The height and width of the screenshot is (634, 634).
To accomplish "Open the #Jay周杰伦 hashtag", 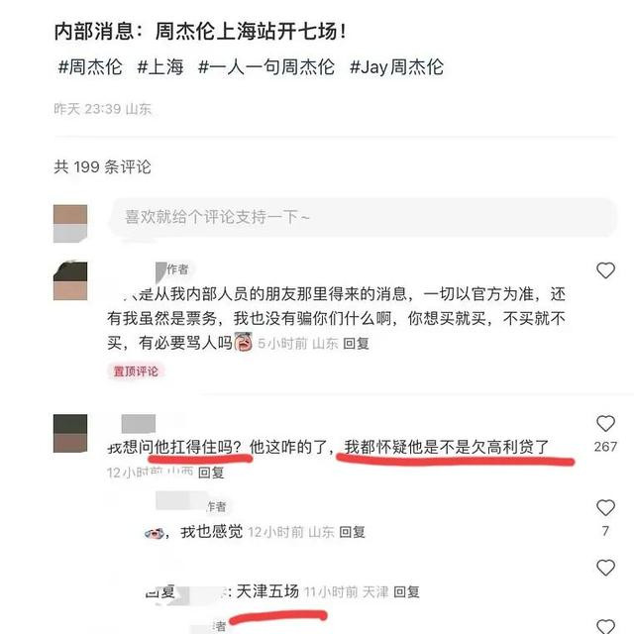I will click(396, 66).
